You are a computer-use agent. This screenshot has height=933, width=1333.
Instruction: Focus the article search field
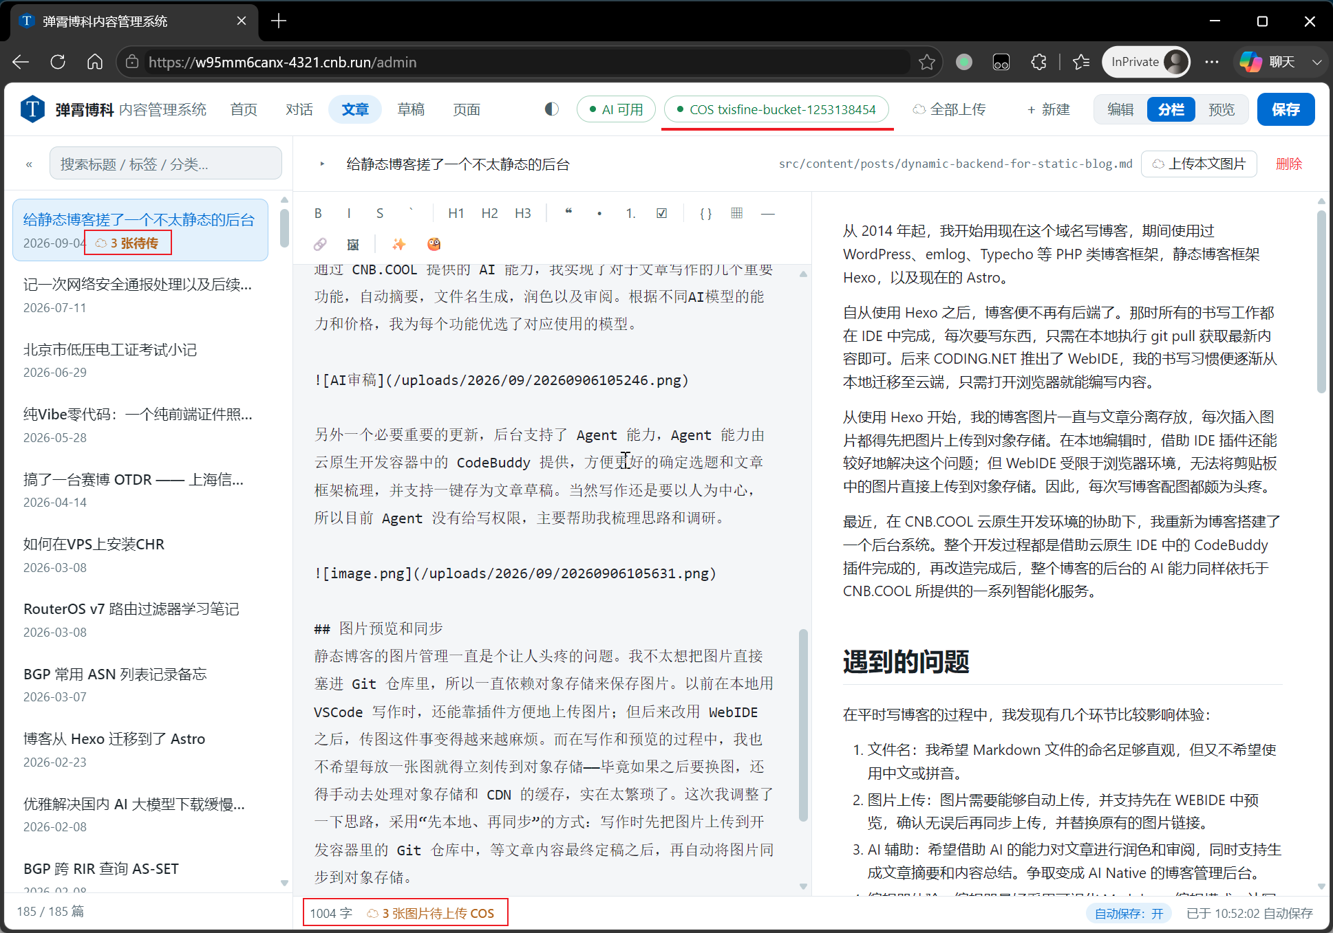[166, 164]
